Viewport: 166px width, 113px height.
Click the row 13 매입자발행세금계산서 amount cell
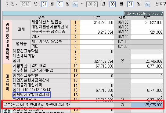97,81
